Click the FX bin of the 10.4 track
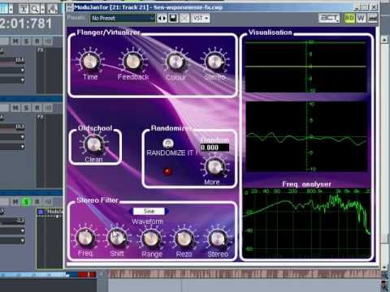Screen dimensions: 390x292 49,71
